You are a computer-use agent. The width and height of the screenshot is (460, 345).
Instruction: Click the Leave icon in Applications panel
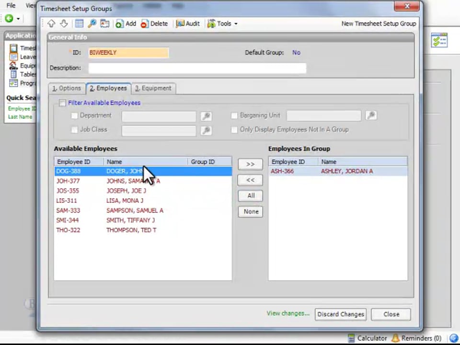[x=13, y=57]
